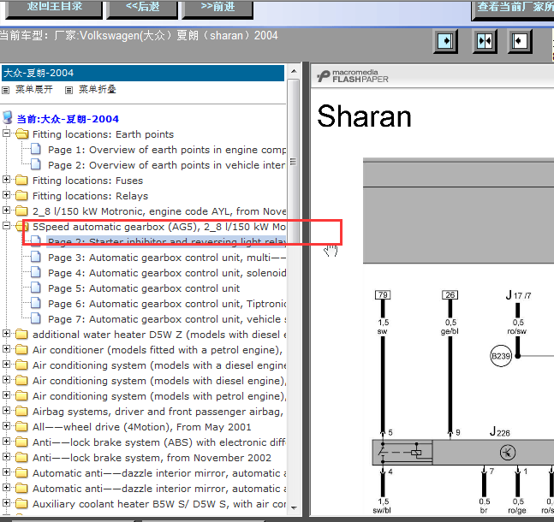Expand the additional water heater D5W Z folder
The width and height of the screenshot is (554, 522).
[x=6, y=334]
